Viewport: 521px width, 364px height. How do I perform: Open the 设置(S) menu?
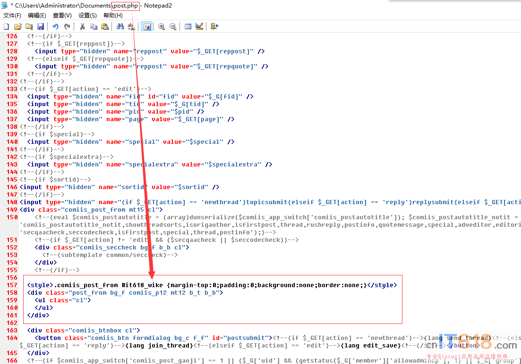tap(87, 15)
